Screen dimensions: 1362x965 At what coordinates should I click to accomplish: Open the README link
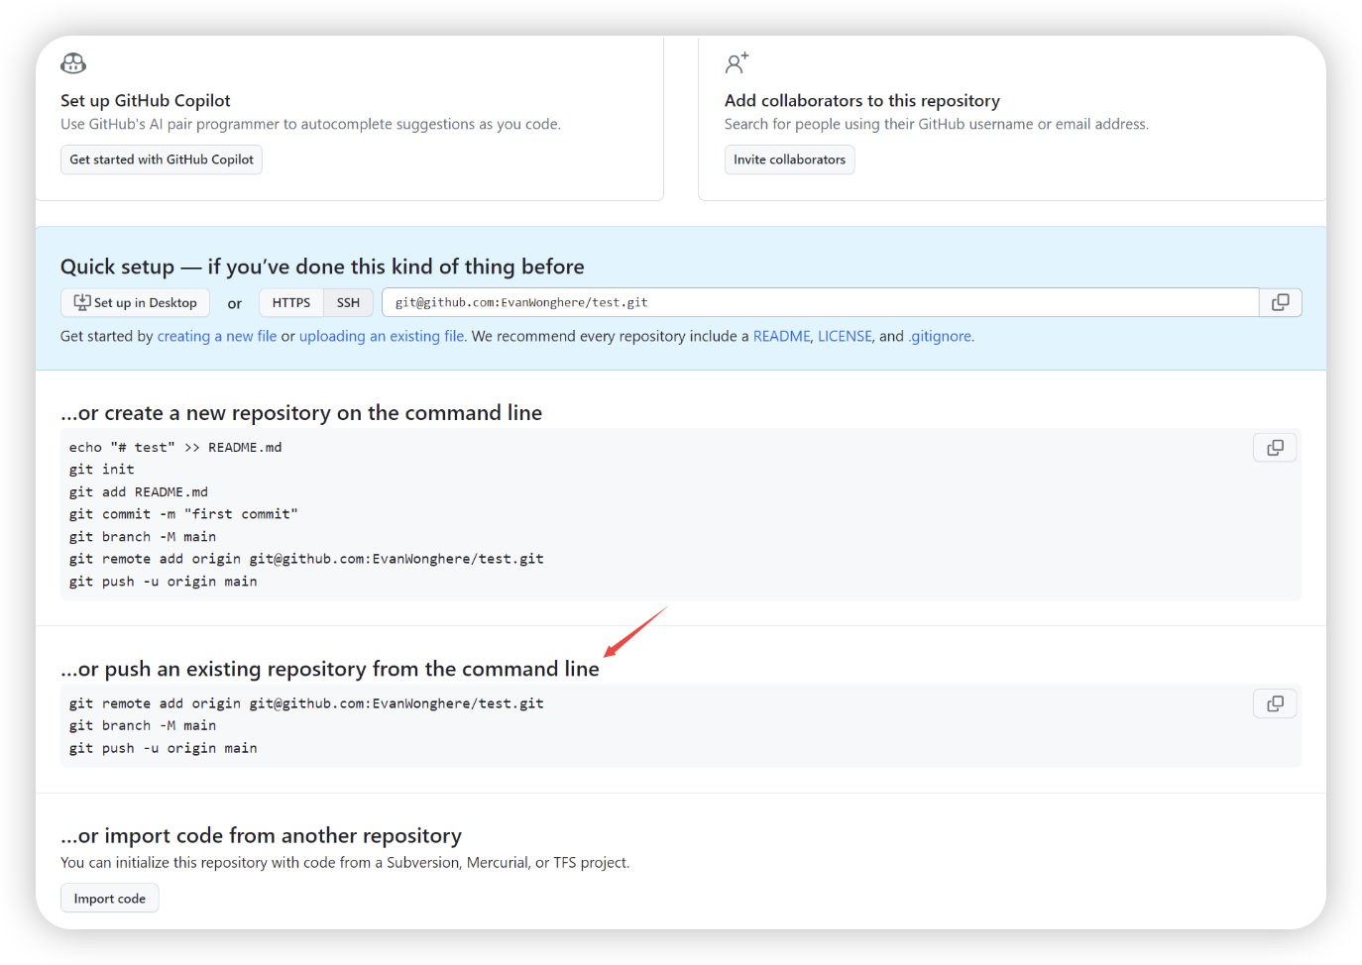[781, 337]
